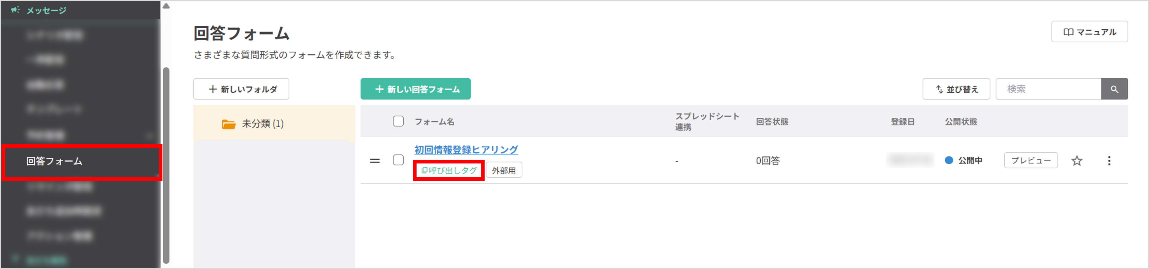Toggle the select-all checkbox in the table header
Screen dimensions: 1149x269
pyautogui.click(x=398, y=121)
